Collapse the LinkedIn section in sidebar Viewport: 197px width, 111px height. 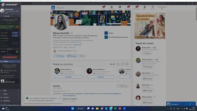click(x=18, y=61)
